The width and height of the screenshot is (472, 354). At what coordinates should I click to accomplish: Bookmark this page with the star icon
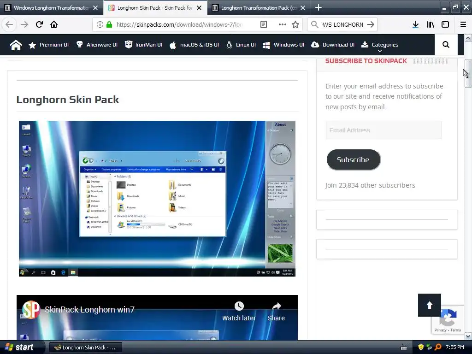(x=295, y=24)
